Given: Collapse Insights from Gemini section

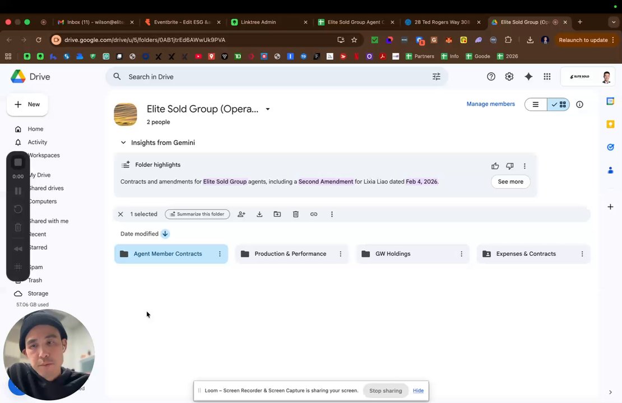Looking at the screenshot, I should pyautogui.click(x=123, y=143).
